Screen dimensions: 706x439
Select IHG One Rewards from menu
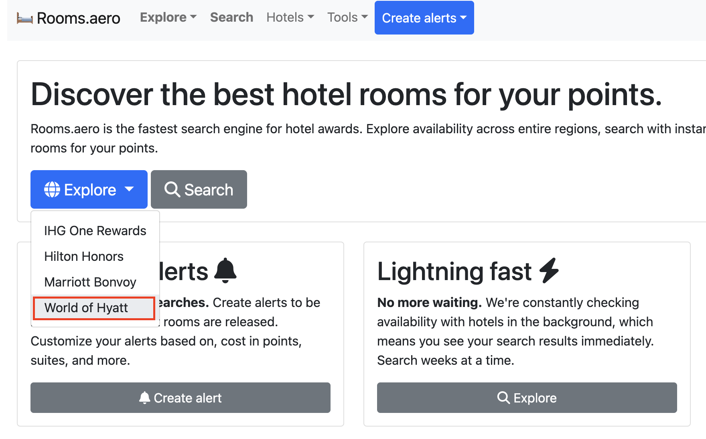point(95,231)
